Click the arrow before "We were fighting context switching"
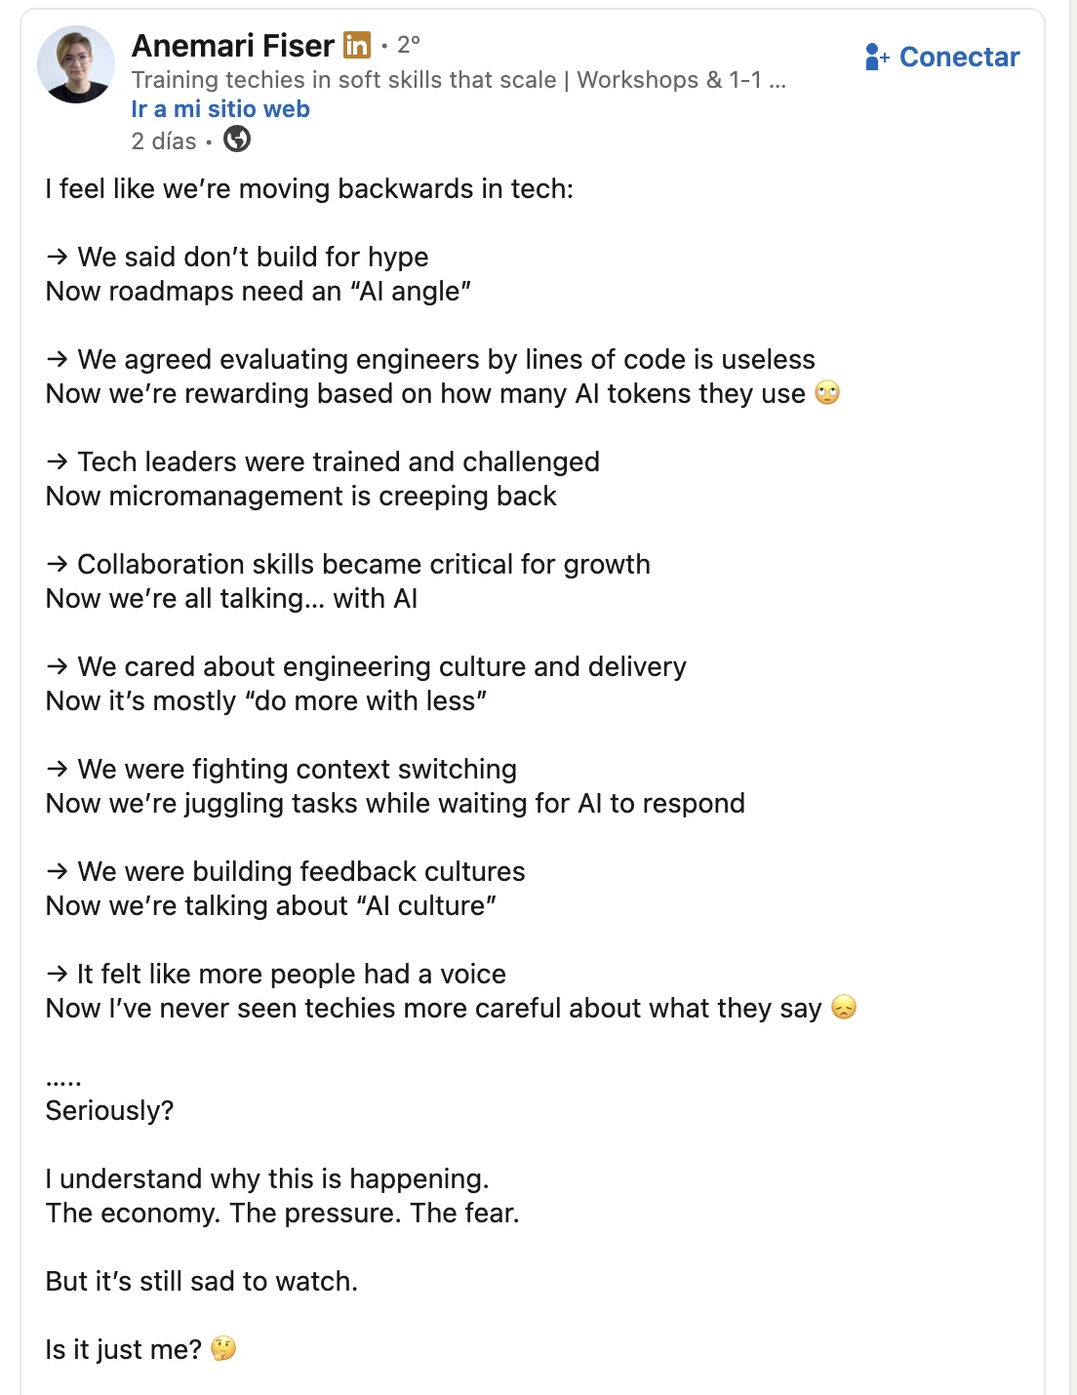This screenshot has height=1395, width=1077. (58, 769)
